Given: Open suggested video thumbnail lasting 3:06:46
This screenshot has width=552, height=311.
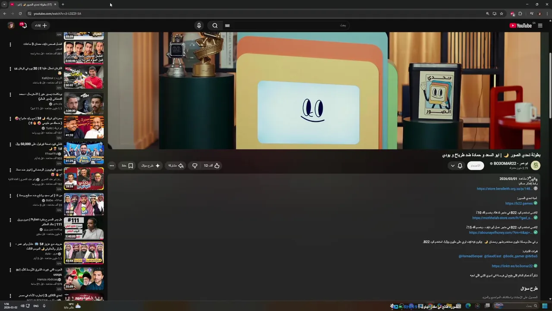Looking at the screenshot, I should [x=84, y=52].
